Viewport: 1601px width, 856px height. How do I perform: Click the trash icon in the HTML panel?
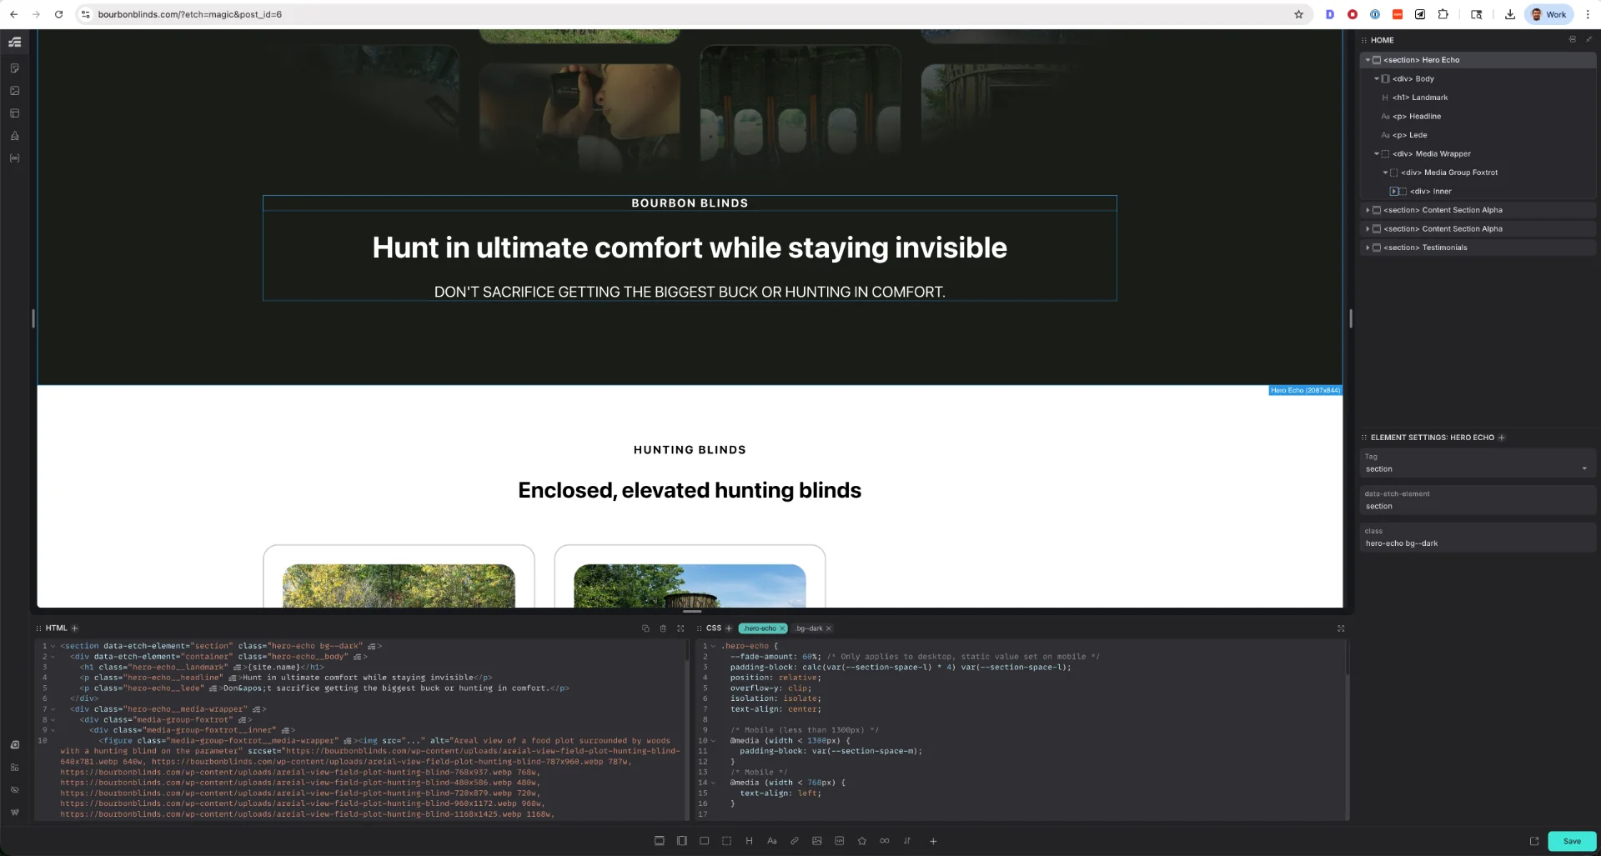[663, 628]
